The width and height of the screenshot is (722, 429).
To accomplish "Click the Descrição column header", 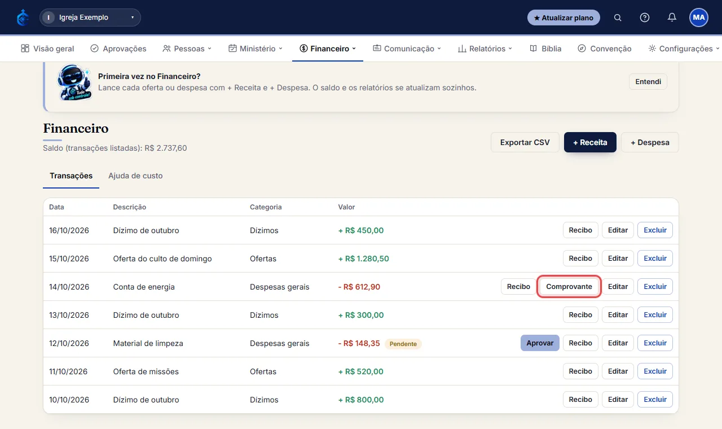I will pyautogui.click(x=130, y=207).
